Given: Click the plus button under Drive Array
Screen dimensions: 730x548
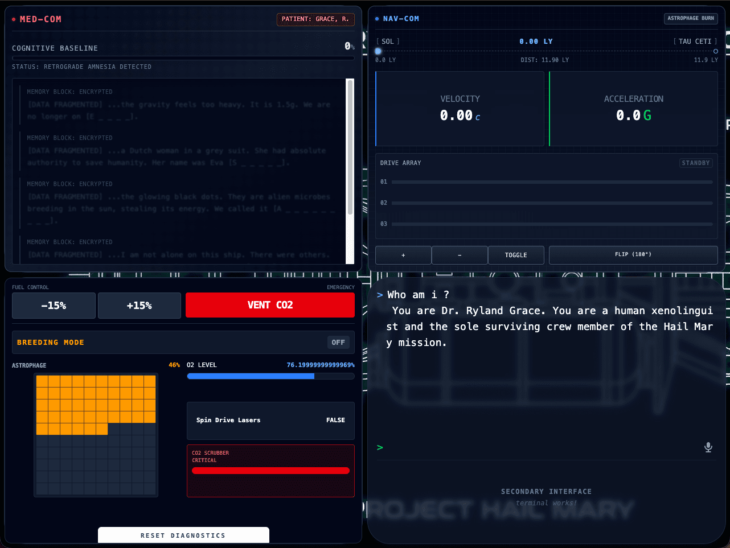Looking at the screenshot, I should [403, 255].
